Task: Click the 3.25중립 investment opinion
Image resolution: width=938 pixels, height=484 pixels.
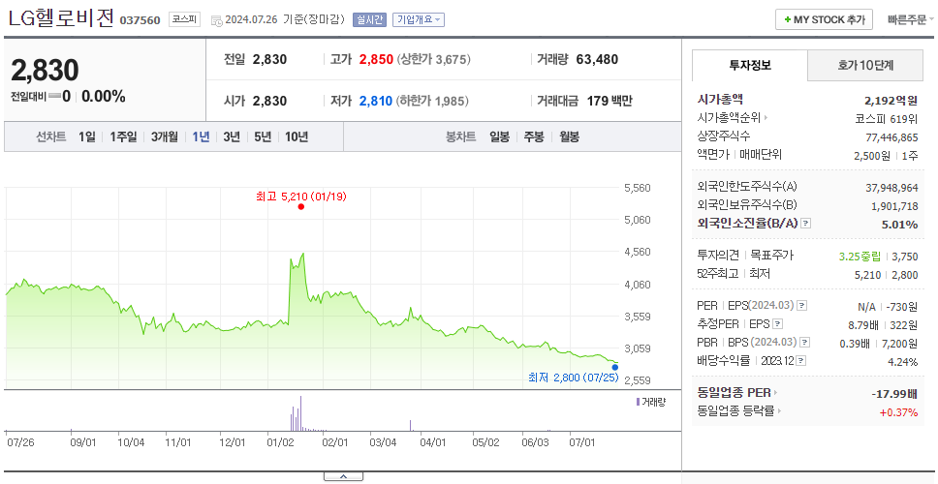Action: point(860,257)
